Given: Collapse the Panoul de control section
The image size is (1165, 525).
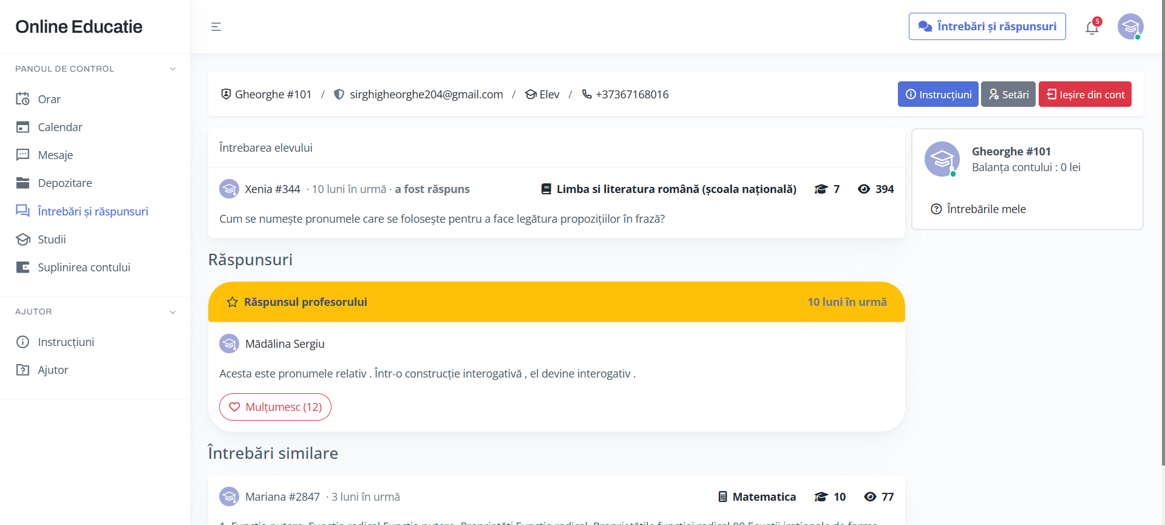Looking at the screenshot, I should 172,69.
